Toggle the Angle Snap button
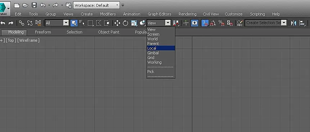Viewport: 310px width, 132px height. (x=213, y=23)
